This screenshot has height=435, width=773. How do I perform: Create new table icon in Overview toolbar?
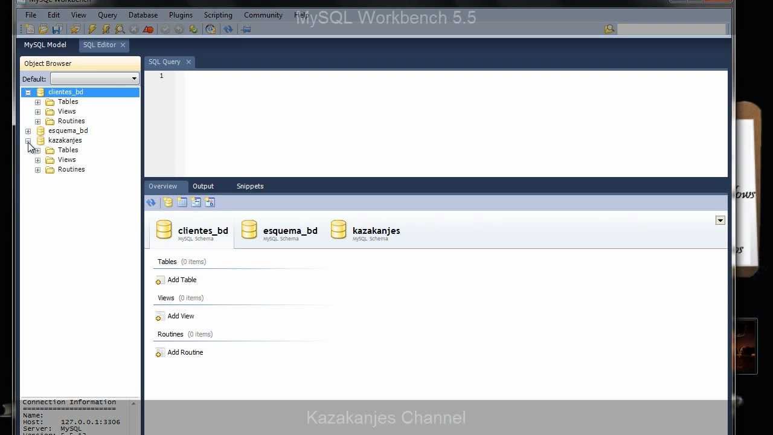pyautogui.click(x=182, y=202)
